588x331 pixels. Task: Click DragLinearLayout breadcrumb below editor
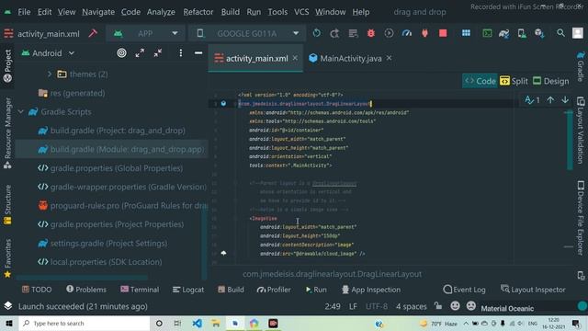pyautogui.click(x=332, y=274)
